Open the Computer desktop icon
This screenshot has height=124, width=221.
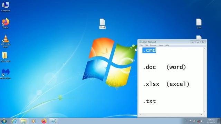[6, 6]
